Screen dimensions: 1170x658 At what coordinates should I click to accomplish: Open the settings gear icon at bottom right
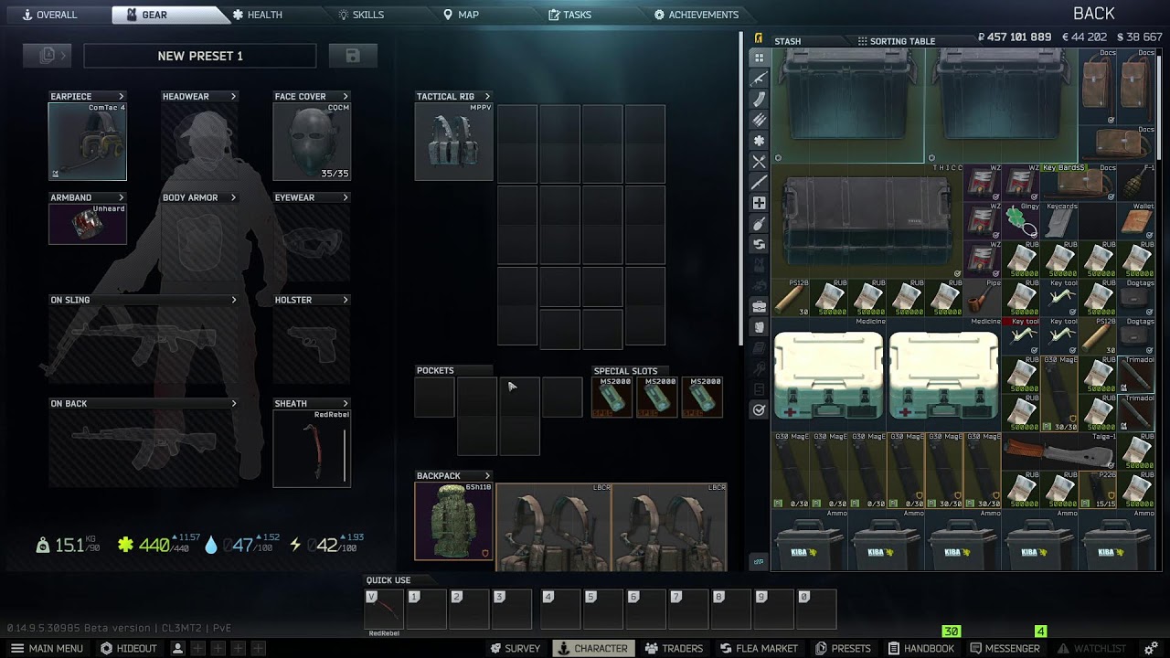(1151, 648)
